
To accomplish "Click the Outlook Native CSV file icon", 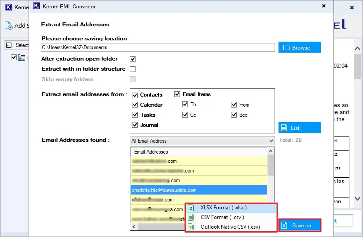I will [191, 227].
